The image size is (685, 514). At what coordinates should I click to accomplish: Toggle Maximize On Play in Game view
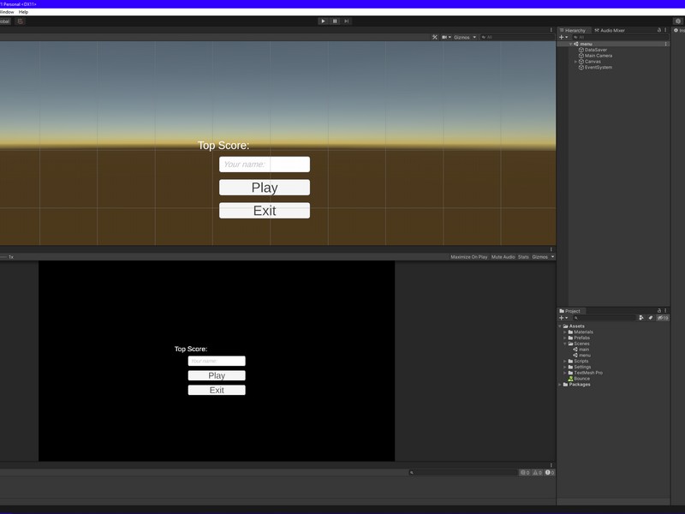point(468,257)
